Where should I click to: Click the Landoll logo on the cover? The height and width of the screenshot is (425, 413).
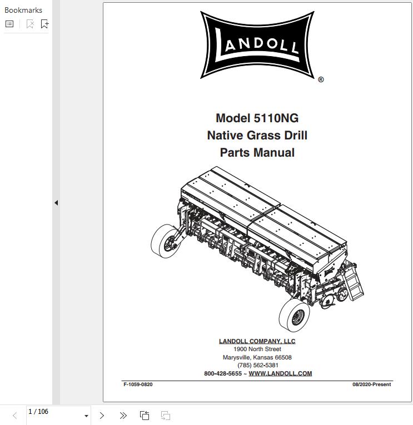click(x=257, y=45)
